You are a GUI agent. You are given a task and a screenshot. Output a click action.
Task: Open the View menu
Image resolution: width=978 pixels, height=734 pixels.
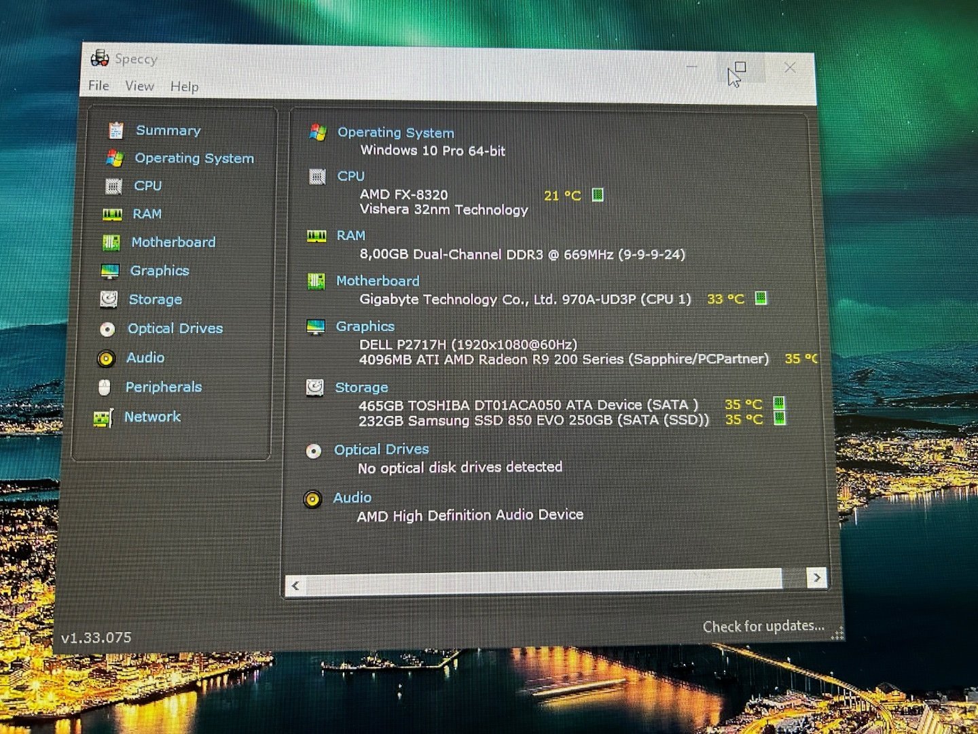[x=139, y=86]
